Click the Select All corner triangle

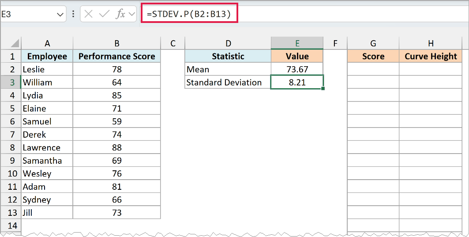tap(15, 44)
